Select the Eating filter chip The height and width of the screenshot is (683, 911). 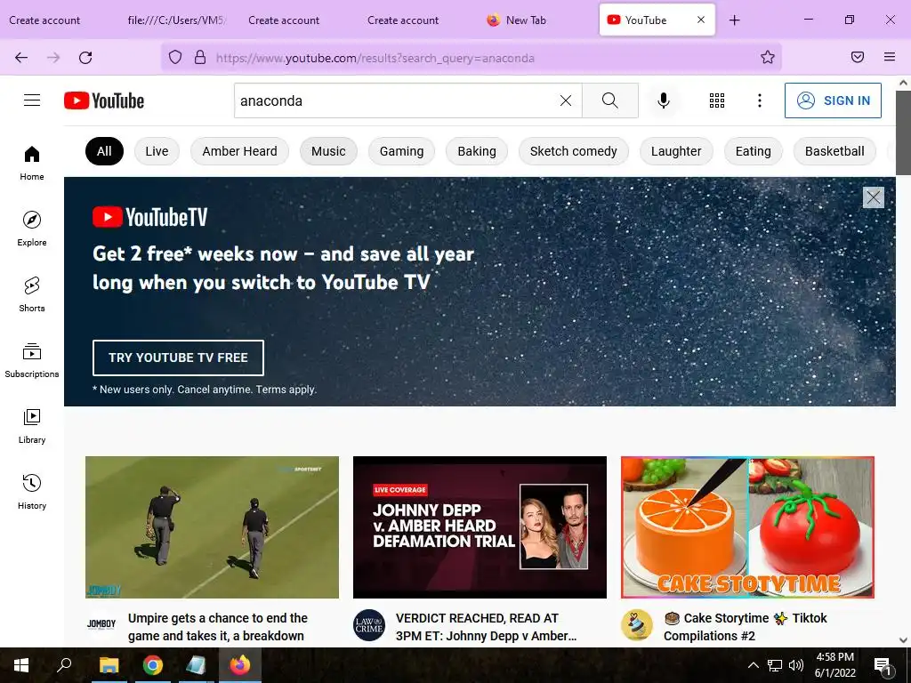(x=754, y=151)
